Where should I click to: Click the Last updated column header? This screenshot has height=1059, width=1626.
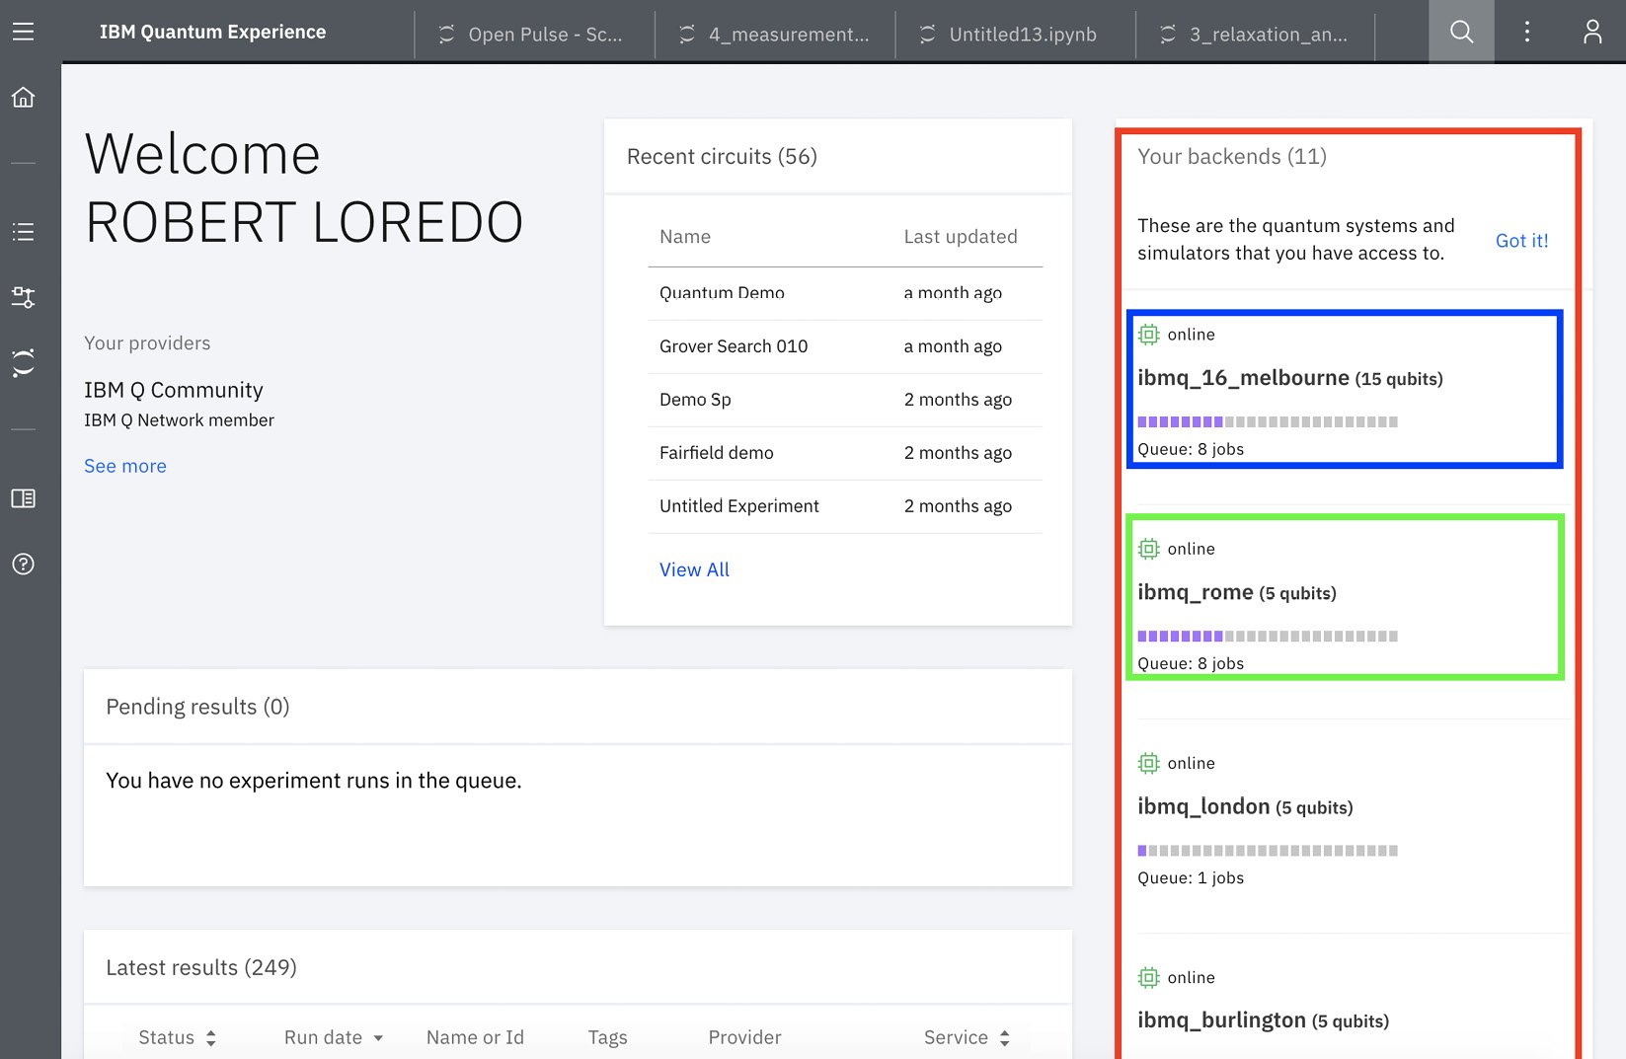(x=961, y=237)
